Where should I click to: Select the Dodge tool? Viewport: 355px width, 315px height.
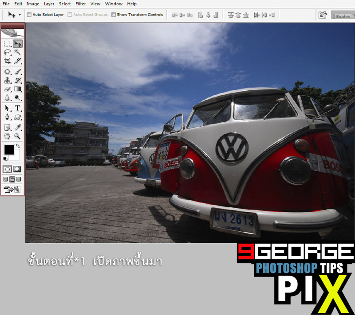point(17,97)
